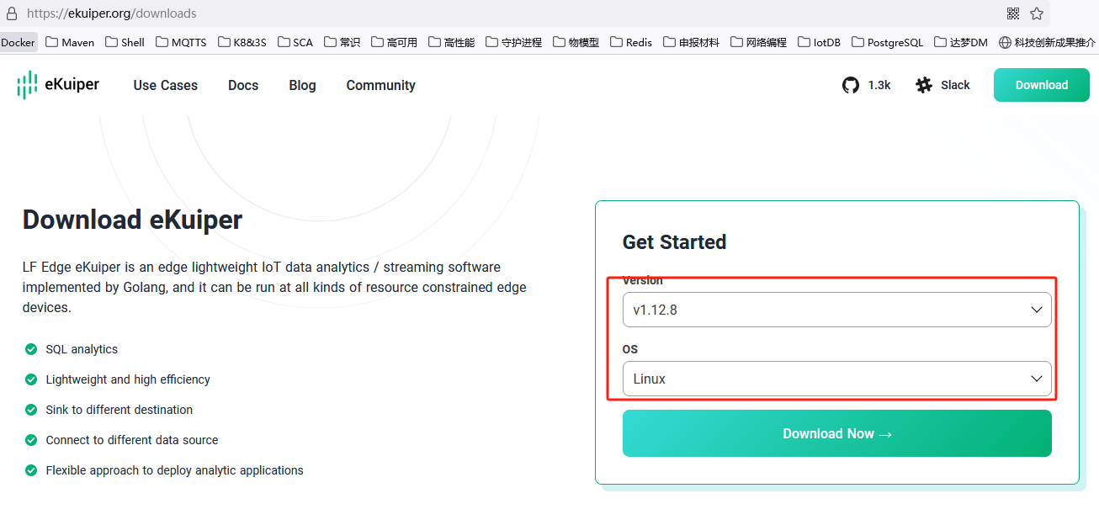Open the Docs menu item
1099x525 pixels.
click(x=242, y=85)
